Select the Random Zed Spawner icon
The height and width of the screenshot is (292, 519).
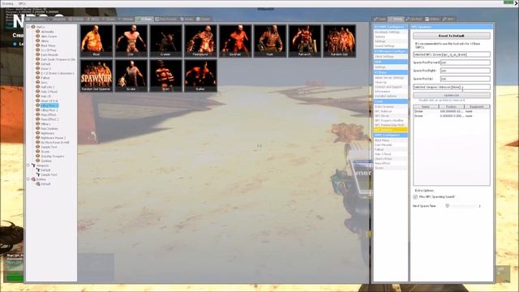coord(97,75)
